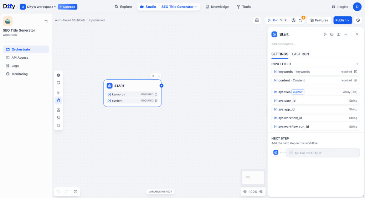Select the add note icon in canvas toolbar
This screenshot has height=198, width=365.
58,83
